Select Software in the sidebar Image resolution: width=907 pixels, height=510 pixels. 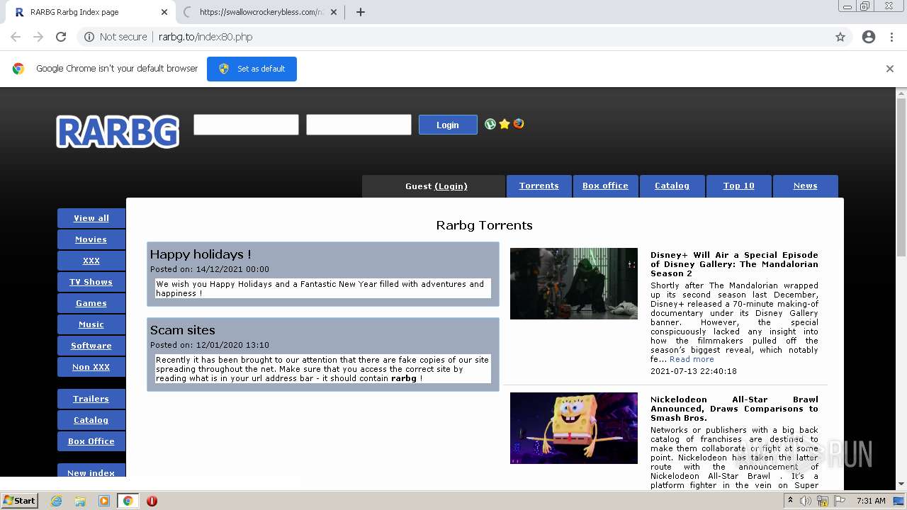(91, 346)
